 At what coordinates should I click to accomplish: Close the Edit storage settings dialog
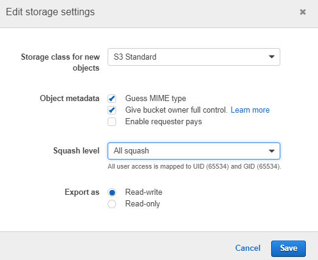[303, 12]
